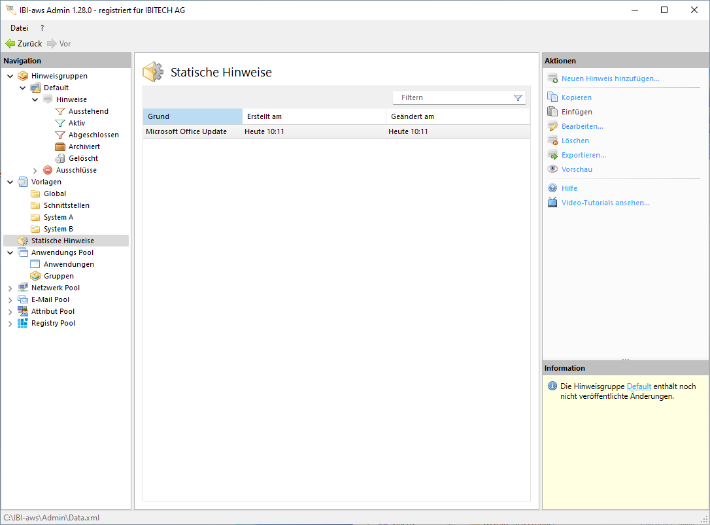Screen dimensions: 710x525
Task: Click the filter funnel icon in Filtern box
Action: pos(518,98)
